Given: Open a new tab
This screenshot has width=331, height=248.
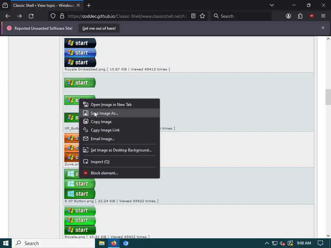Looking at the screenshot, I should point(89,5).
